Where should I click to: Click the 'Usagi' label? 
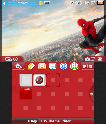pyautogui.click(x=32, y=121)
